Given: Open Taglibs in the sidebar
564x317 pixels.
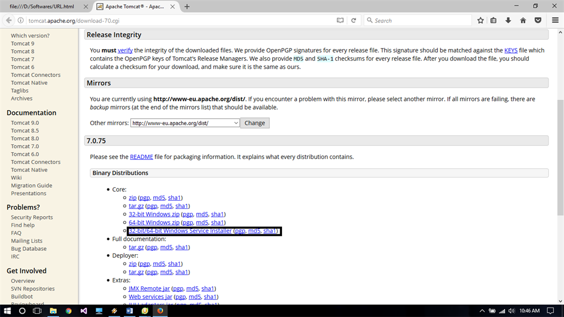Looking at the screenshot, I should pyautogui.click(x=19, y=91).
